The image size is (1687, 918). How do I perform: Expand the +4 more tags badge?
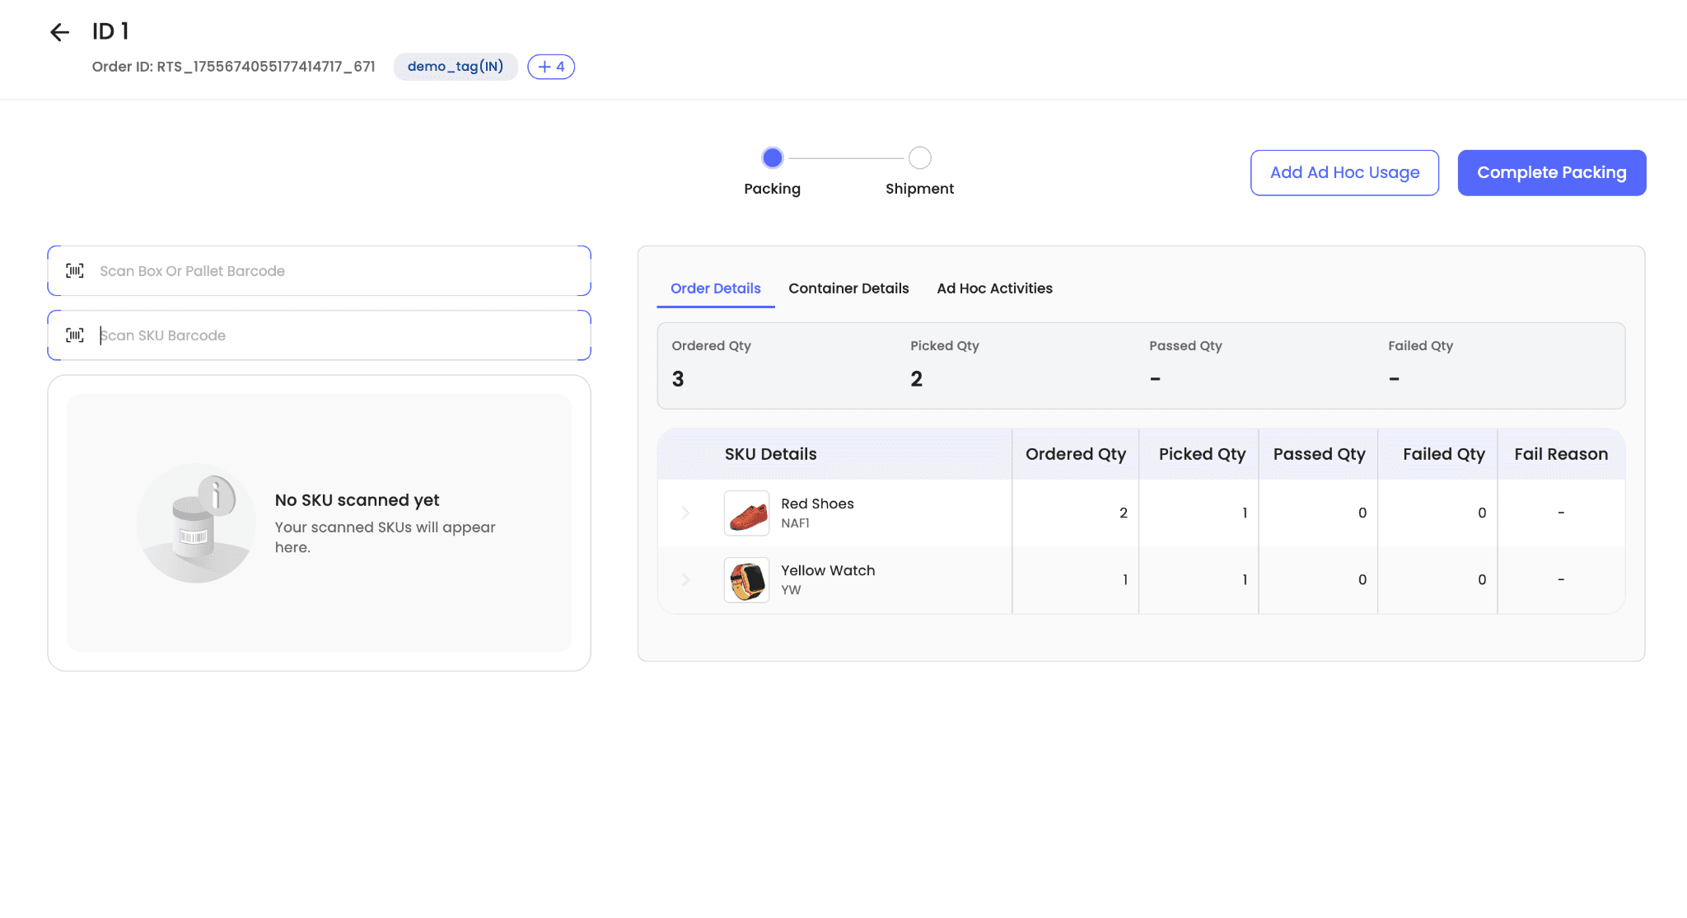[551, 67]
